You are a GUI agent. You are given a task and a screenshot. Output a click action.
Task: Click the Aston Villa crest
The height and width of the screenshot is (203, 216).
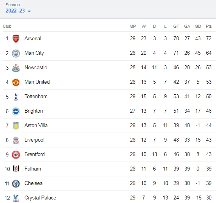(16, 126)
